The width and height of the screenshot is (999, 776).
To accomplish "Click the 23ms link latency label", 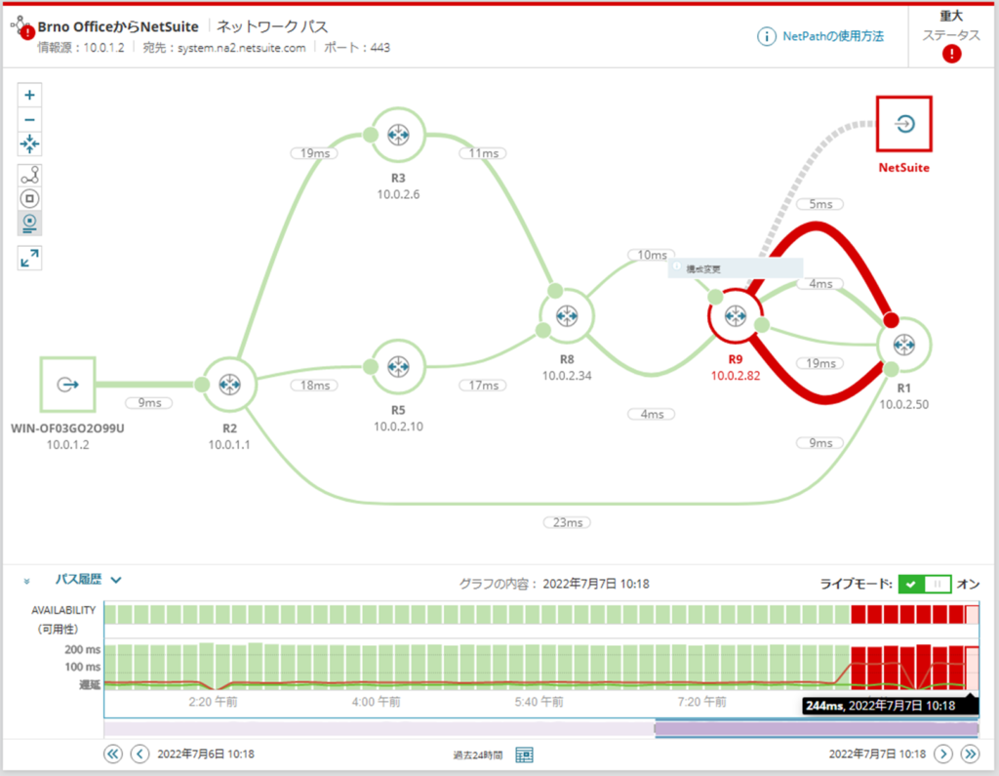I will (x=567, y=522).
